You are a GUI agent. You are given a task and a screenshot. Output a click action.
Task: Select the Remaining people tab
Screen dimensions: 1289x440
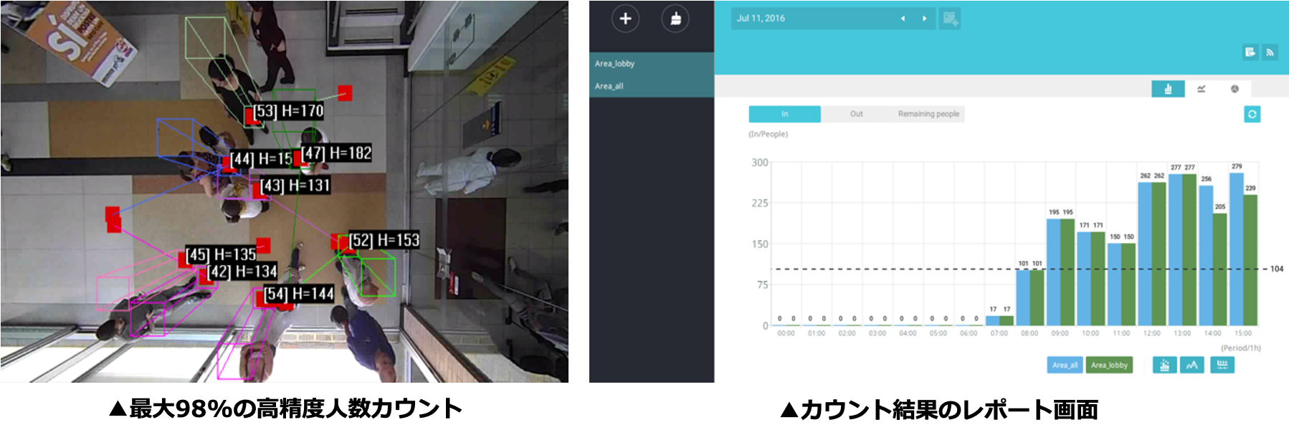[x=928, y=114]
